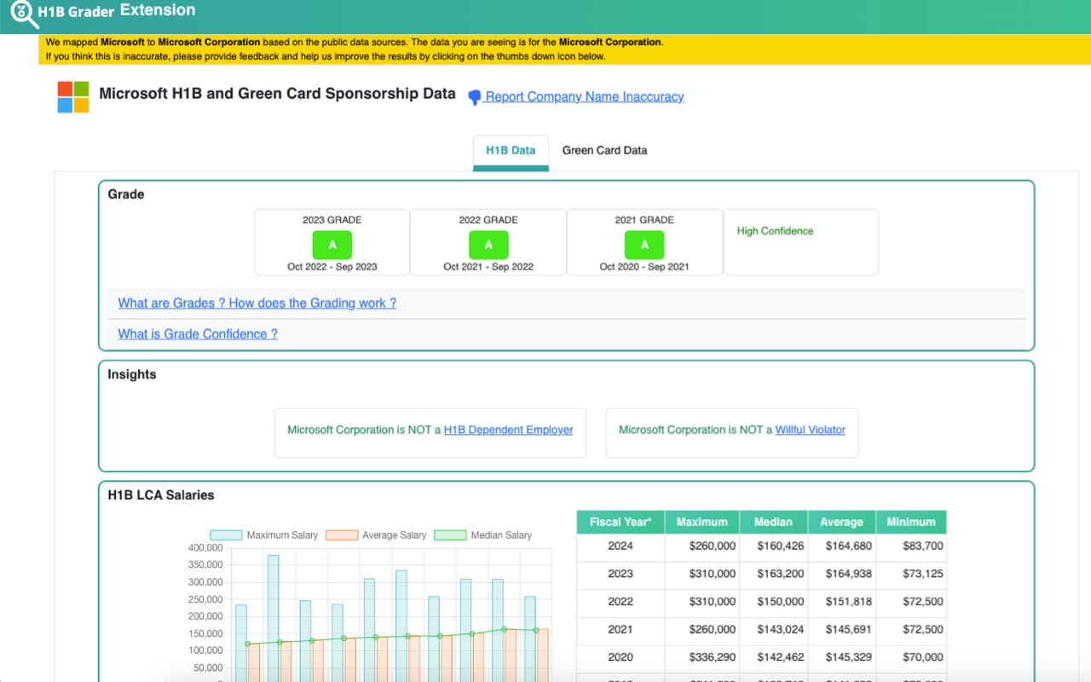The height and width of the screenshot is (682, 1091).
Task: Open Report Company Name Inaccuracy link
Action: point(585,97)
